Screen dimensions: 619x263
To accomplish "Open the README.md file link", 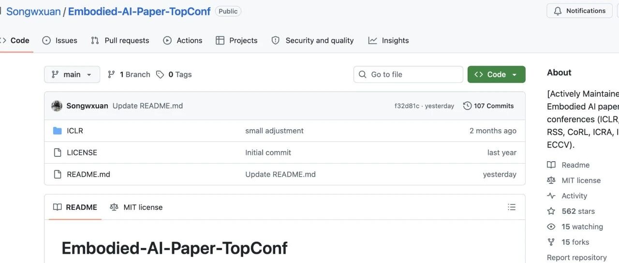I will click(88, 174).
